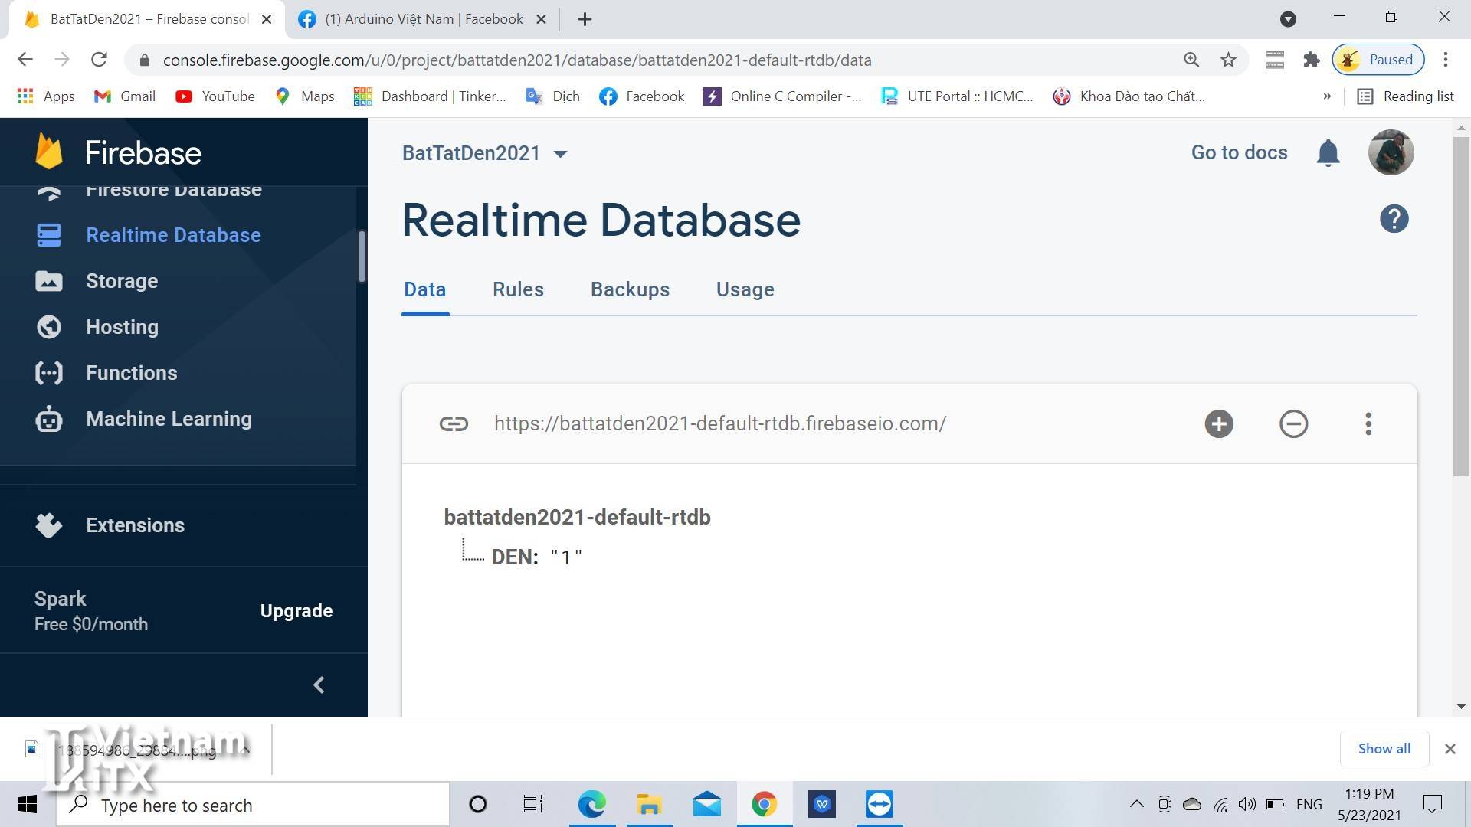Screen dimensions: 1471x827
Task: Click the help question mark icon
Action: point(1394,219)
